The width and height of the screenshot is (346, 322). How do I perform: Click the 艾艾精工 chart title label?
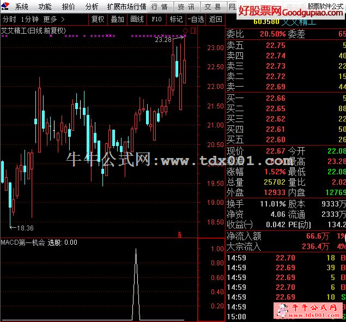pos(15,31)
